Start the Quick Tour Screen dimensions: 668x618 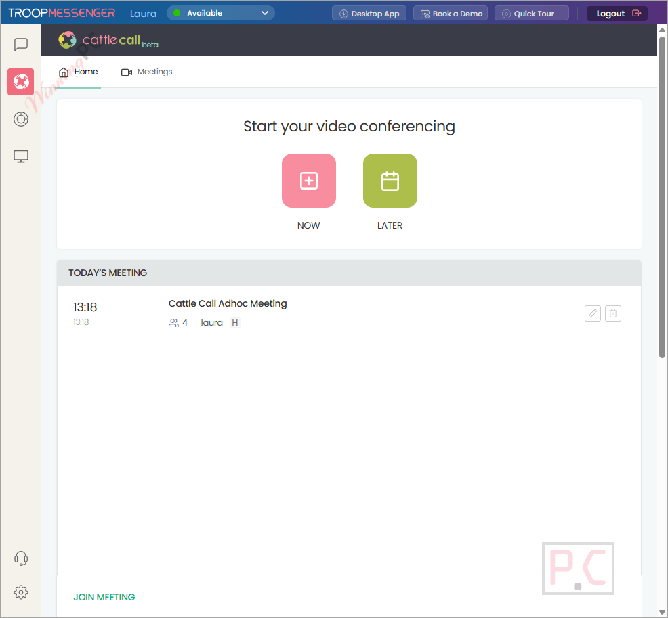click(x=532, y=13)
